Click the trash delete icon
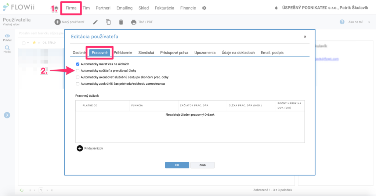 (x=121, y=22)
